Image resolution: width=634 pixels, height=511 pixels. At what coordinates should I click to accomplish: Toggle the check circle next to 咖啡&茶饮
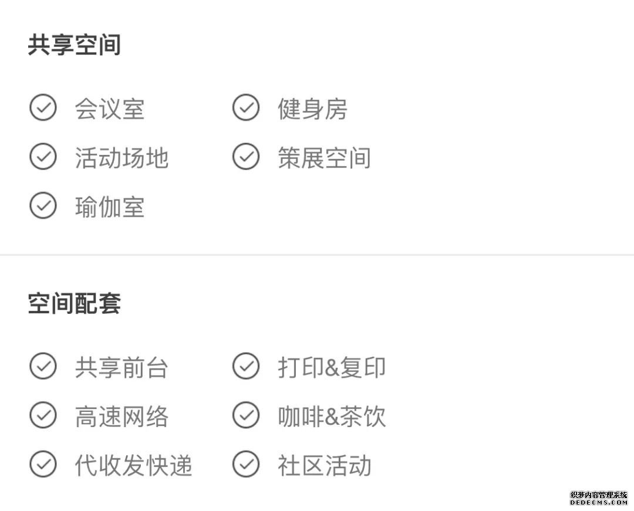[246, 416]
